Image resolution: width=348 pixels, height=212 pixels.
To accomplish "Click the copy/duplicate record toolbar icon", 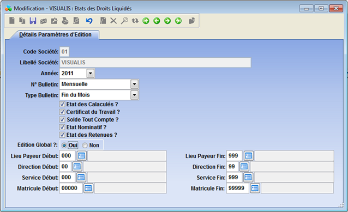I will click(22, 21).
